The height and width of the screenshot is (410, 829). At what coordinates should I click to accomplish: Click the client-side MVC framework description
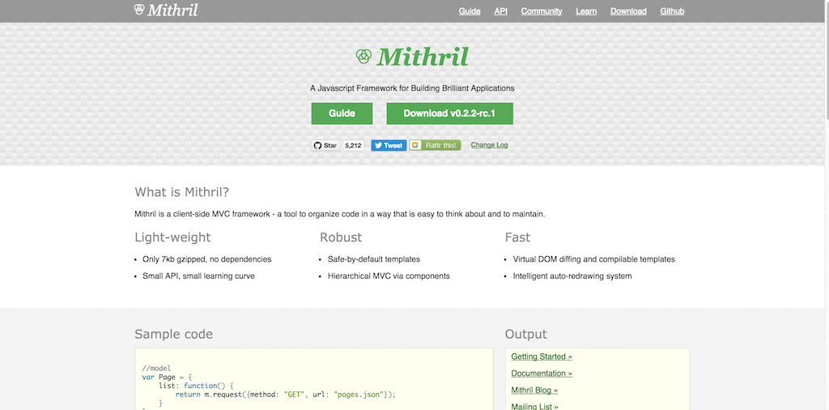click(x=340, y=214)
